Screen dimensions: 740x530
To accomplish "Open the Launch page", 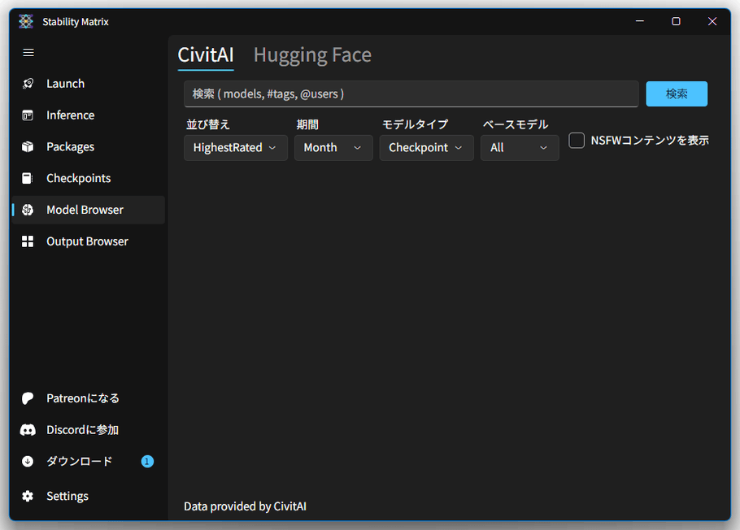I will 89,84.
